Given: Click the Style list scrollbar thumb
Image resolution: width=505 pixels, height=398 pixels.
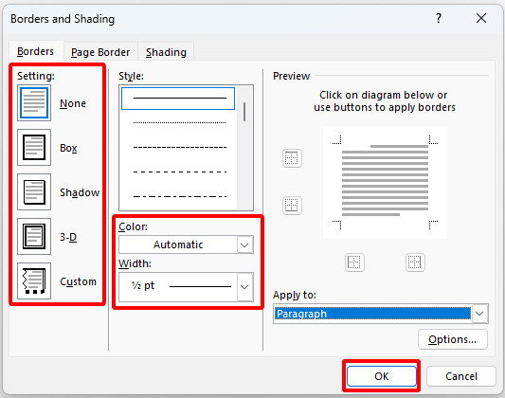Looking at the screenshot, I should click(x=244, y=112).
